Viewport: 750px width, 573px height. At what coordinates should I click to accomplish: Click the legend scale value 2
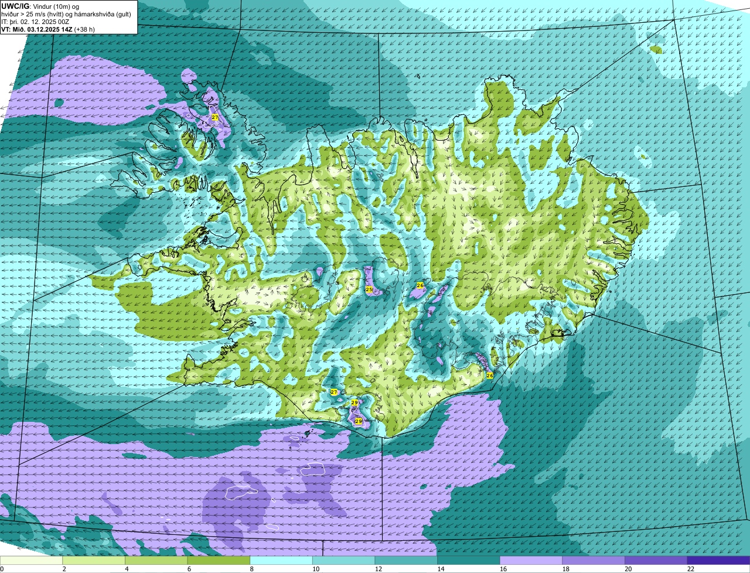(64, 569)
